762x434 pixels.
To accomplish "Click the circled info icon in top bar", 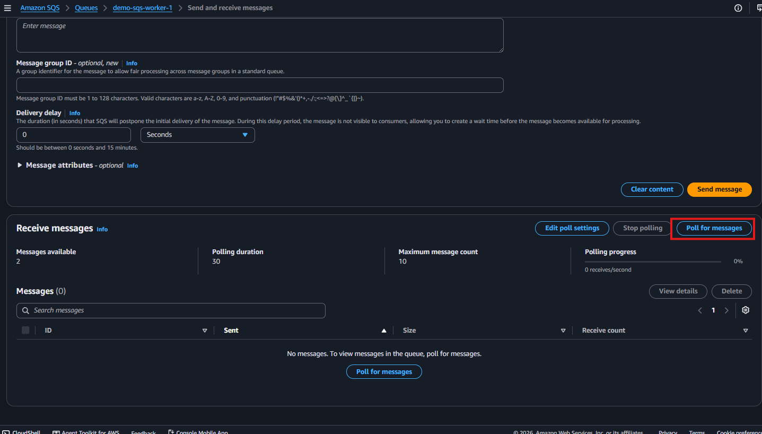I will [x=738, y=8].
